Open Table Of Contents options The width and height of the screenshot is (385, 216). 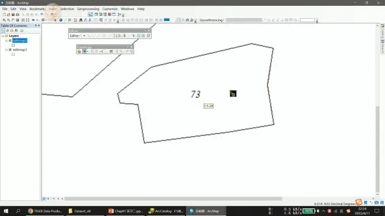click(22, 31)
